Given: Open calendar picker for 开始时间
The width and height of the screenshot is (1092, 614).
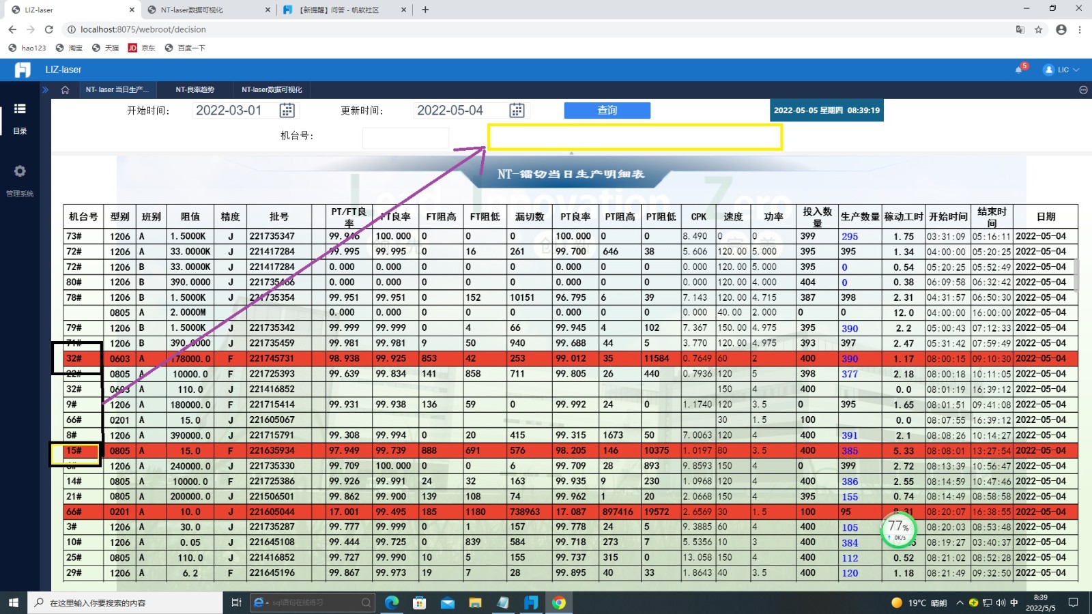Looking at the screenshot, I should pyautogui.click(x=287, y=111).
